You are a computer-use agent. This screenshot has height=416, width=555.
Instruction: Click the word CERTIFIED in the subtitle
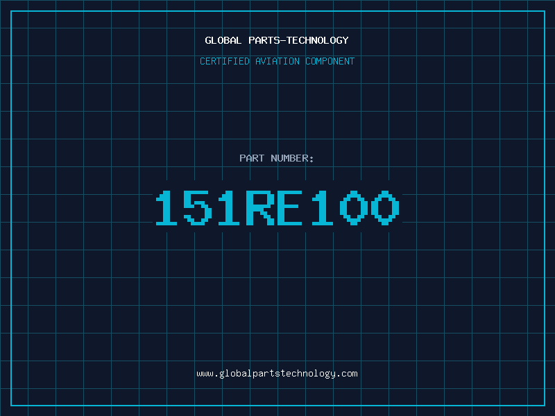click(225, 61)
